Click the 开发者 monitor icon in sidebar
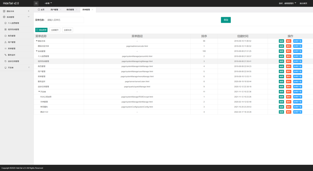 click(5, 68)
